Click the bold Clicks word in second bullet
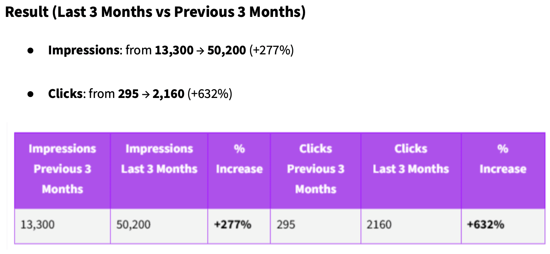 65,94
